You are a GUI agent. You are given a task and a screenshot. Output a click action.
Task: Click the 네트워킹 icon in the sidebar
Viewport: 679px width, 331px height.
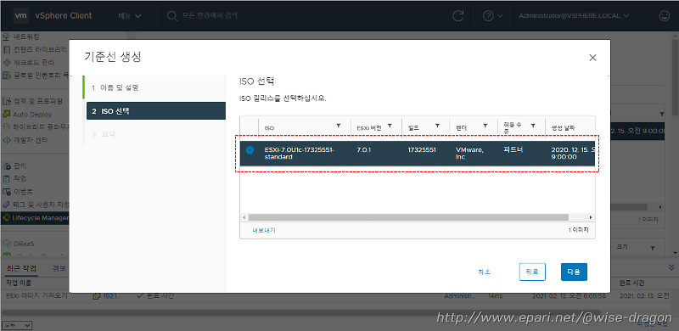click(6, 36)
